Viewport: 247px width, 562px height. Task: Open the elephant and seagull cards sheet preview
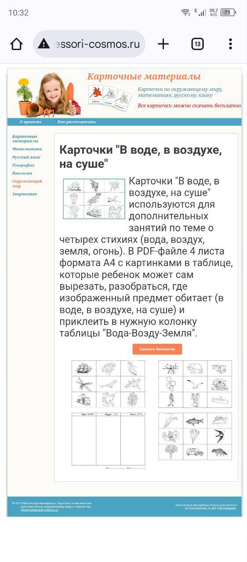coord(195,384)
